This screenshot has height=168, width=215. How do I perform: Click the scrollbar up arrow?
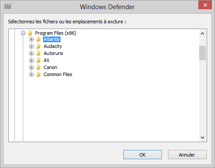(x=202, y=33)
